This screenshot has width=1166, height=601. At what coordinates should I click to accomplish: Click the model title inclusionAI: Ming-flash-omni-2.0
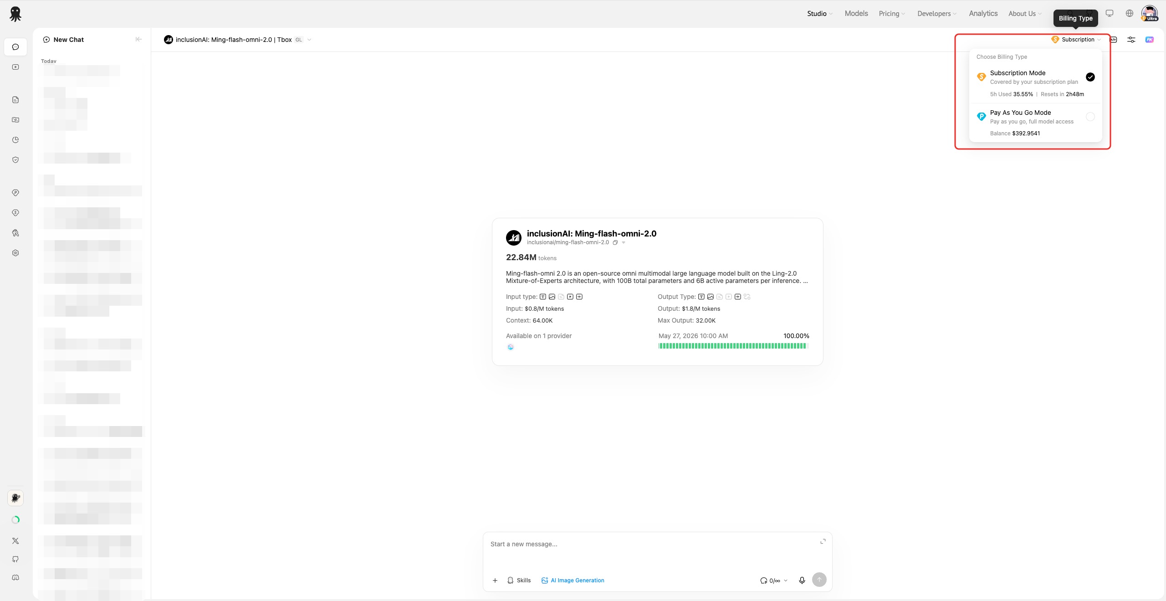point(592,234)
